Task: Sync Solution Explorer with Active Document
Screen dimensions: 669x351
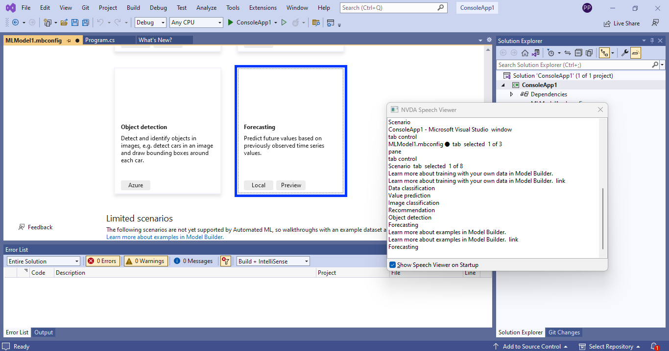Action: pyautogui.click(x=567, y=52)
